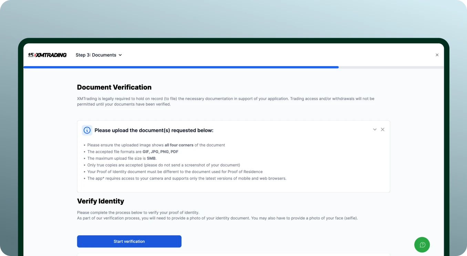
Task: Expand the step selector chevron
Action: tap(120, 55)
